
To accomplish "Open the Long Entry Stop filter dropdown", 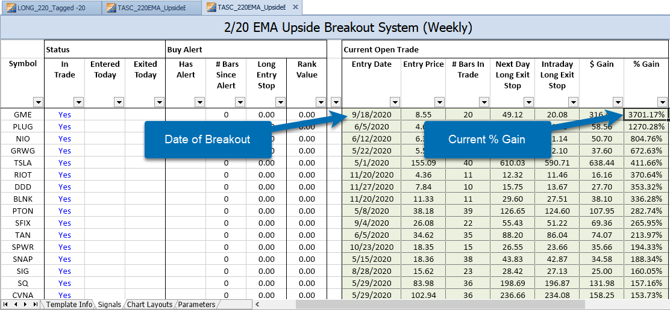I will (280, 102).
